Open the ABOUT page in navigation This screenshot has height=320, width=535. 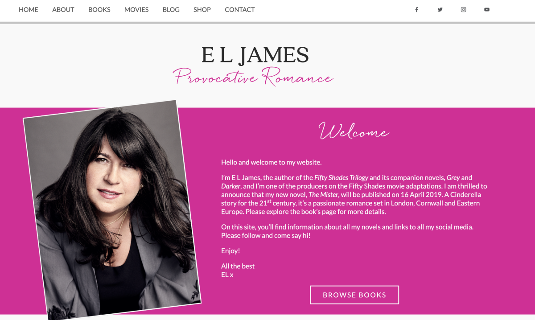coord(63,9)
